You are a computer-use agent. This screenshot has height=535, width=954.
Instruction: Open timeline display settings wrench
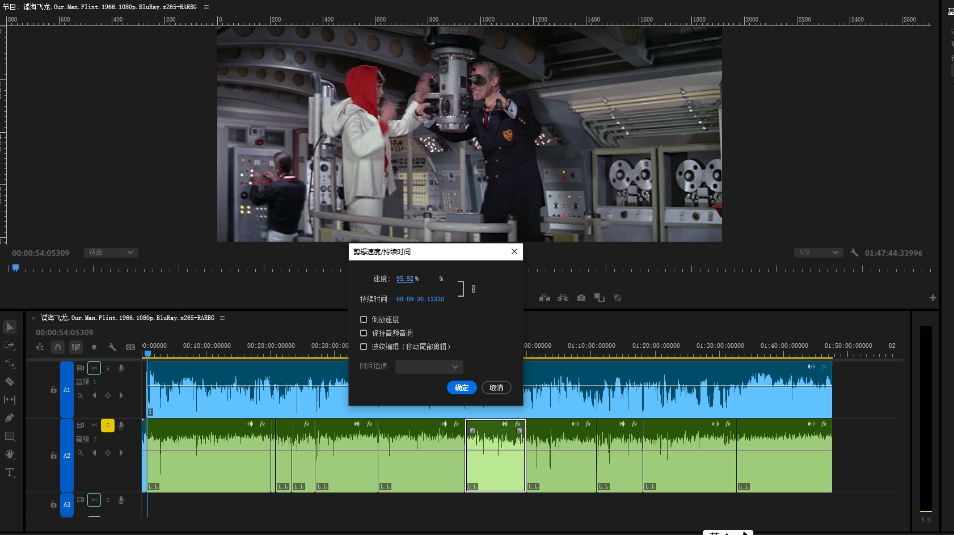[x=112, y=347]
